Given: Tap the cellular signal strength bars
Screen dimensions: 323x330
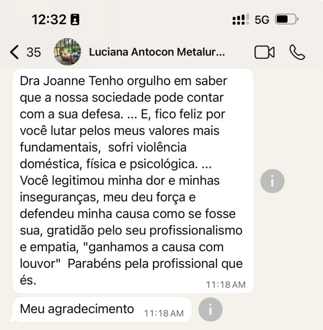Looking at the screenshot, I should tap(241, 19).
